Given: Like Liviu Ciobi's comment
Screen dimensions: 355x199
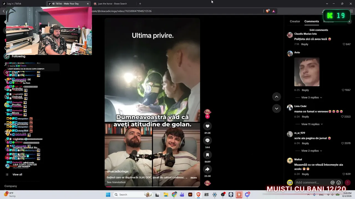Looking at the screenshot, I should [343, 117].
